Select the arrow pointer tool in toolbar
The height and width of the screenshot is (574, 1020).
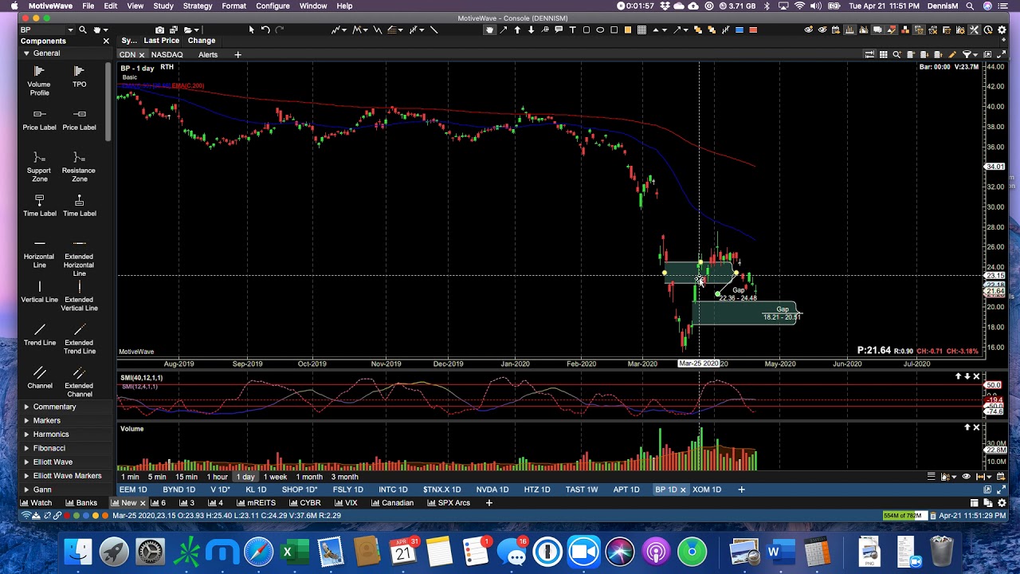click(x=251, y=29)
